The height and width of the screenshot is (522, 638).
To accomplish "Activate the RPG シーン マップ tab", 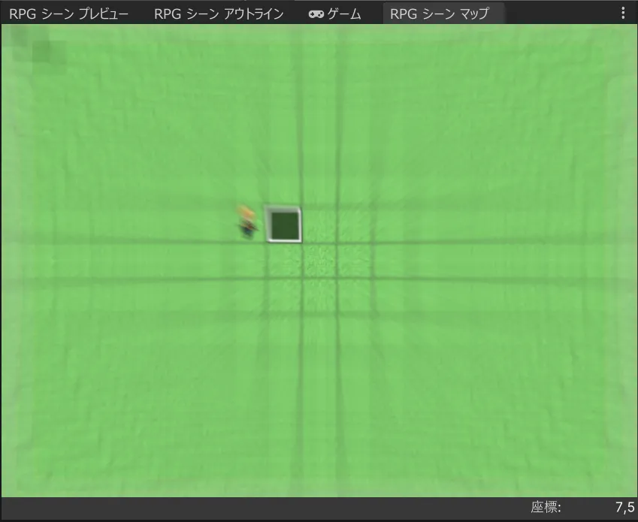I will coord(439,14).
